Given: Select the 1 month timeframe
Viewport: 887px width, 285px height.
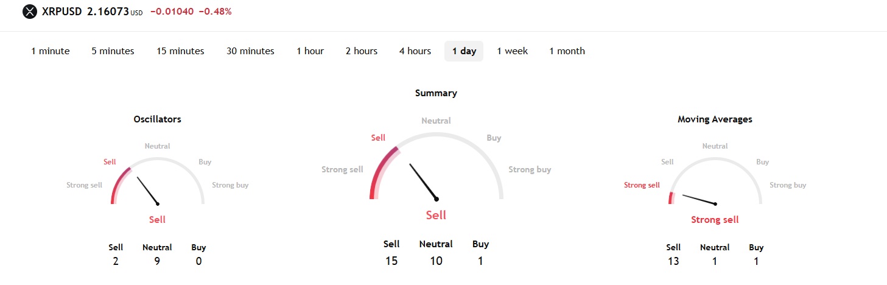Looking at the screenshot, I should [567, 51].
